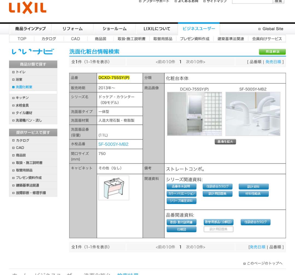
Task: Open the Global Site link
Action: (271, 29)
